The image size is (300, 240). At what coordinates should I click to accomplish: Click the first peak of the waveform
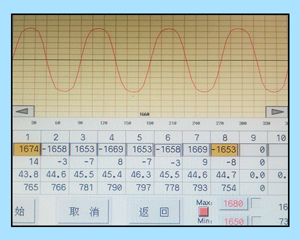pos(30,28)
